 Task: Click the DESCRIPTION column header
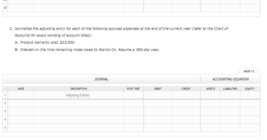[x=78, y=89]
